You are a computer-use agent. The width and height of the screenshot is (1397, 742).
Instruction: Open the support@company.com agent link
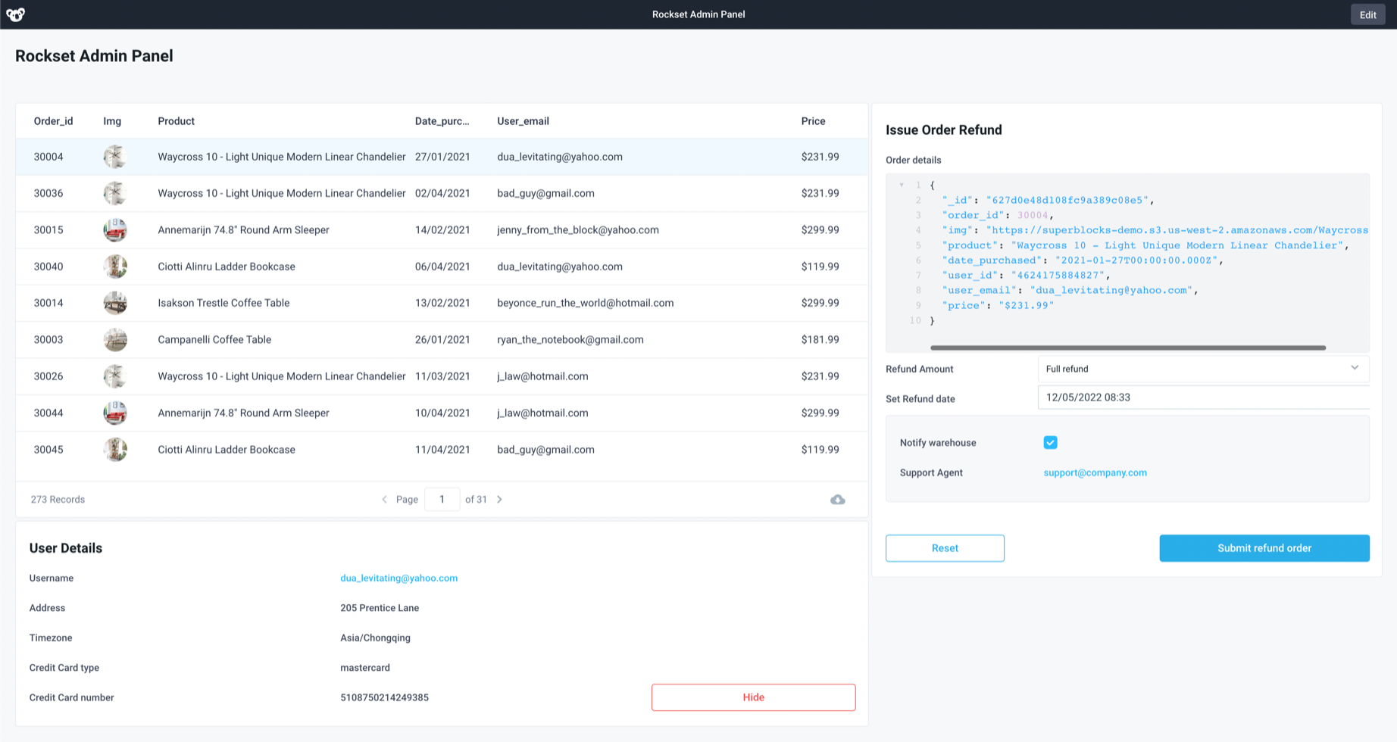pos(1095,472)
